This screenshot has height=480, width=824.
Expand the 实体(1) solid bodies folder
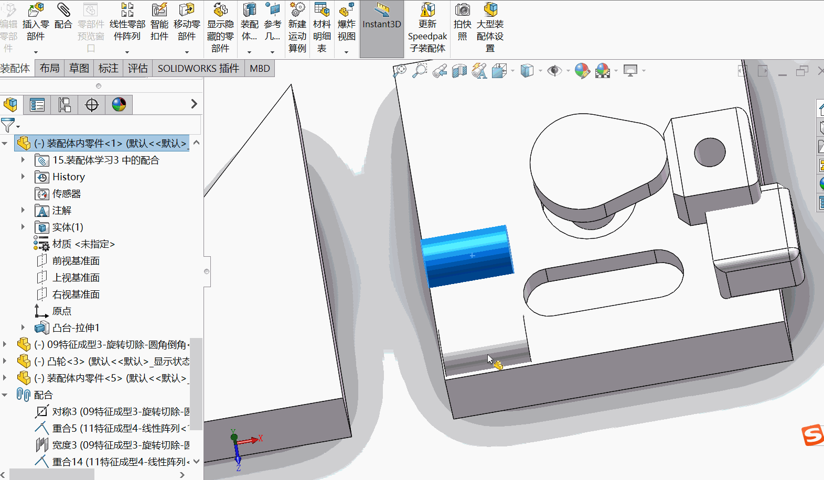(x=23, y=227)
